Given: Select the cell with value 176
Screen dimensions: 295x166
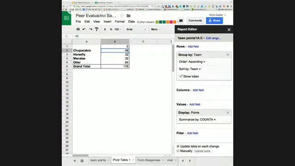Looking at the screenshot, I should (115, 66).
